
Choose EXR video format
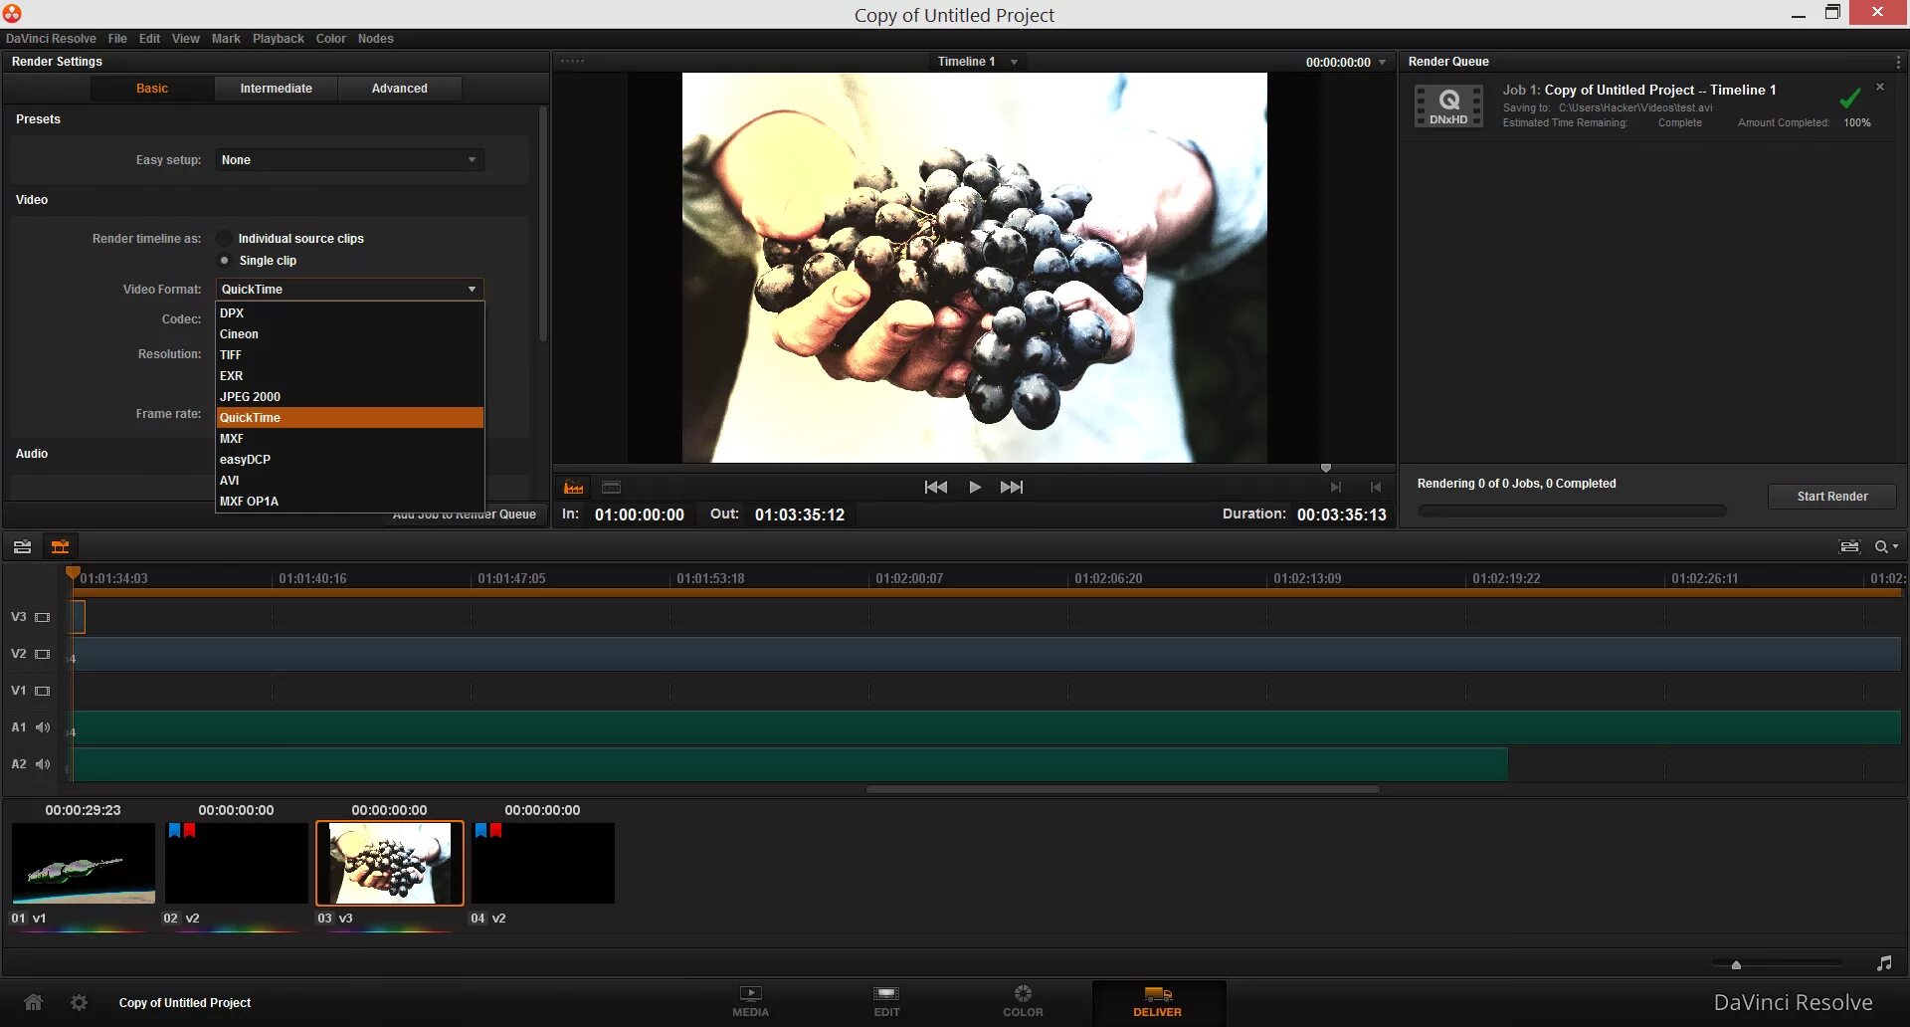tap(350, 376)
